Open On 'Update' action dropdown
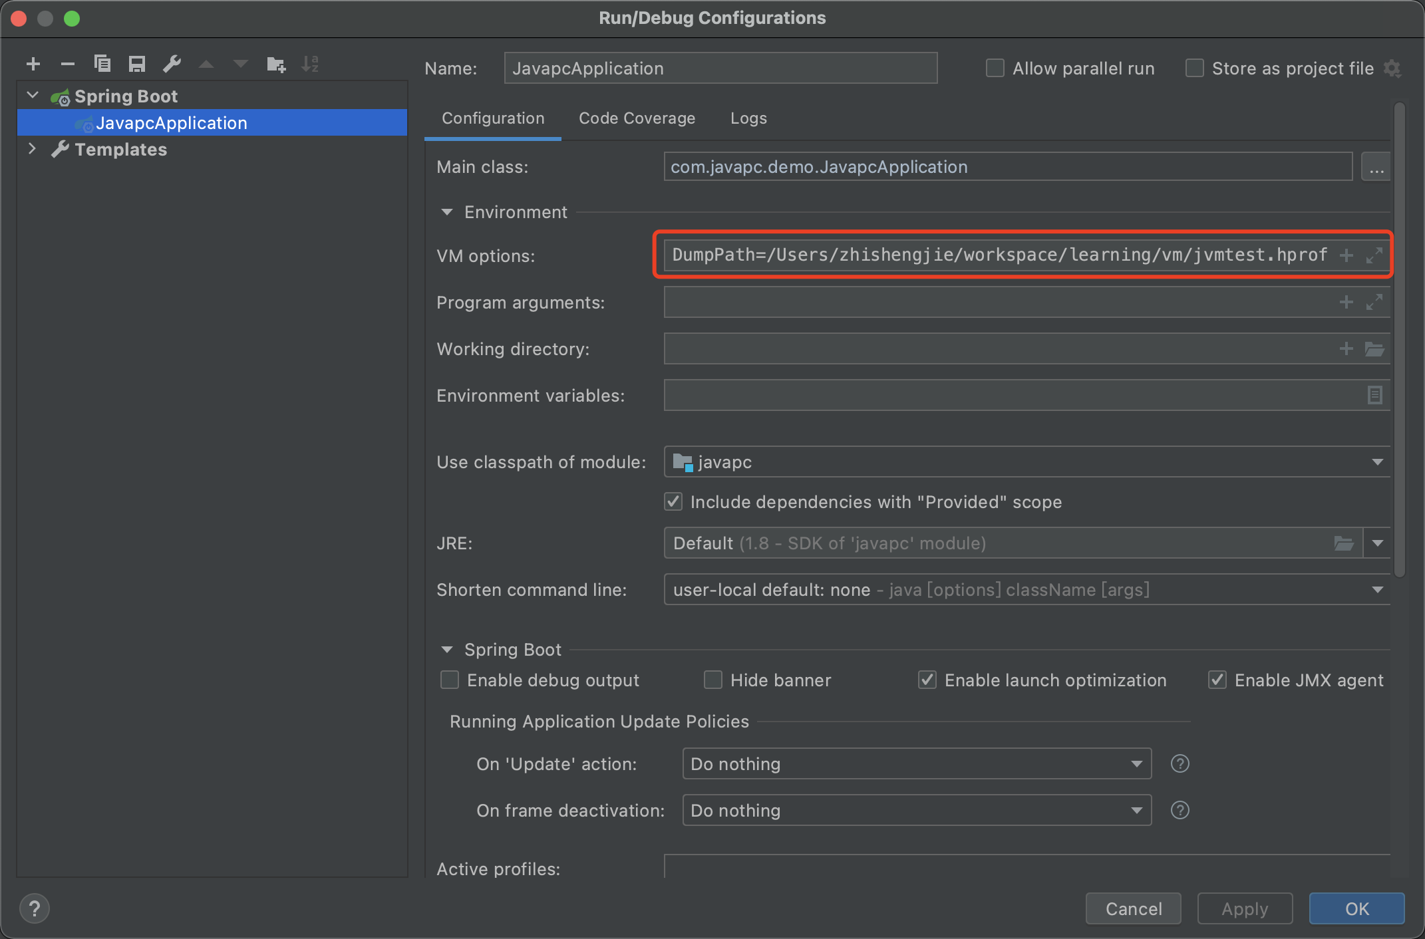Viewport: 1425px width, 939px height. coord(1136,764)
